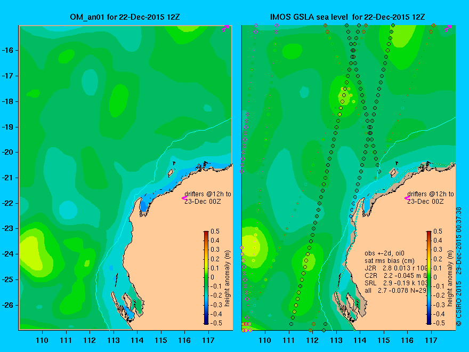Screen dimensions: 469x352
Task: Click latitude label '-16' on the left axis
Action: pos(8,50)
